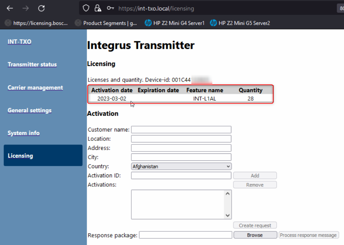Click Activations list scroll down arrow
This screenshot has width=344, height=245.
point(228,215)
